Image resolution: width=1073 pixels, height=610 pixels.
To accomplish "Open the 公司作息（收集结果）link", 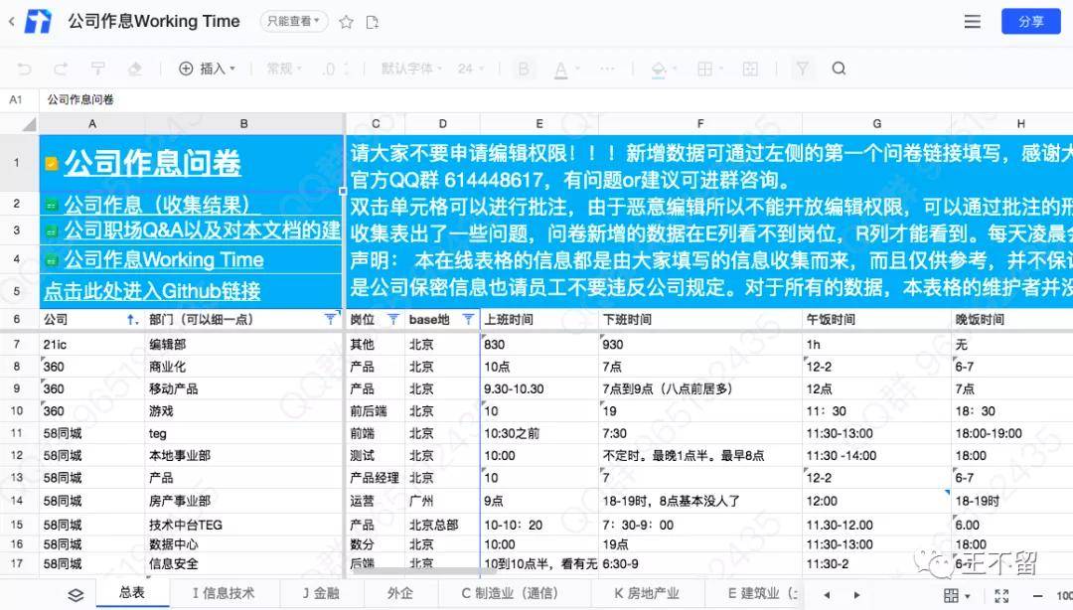I will click(157, 204).
